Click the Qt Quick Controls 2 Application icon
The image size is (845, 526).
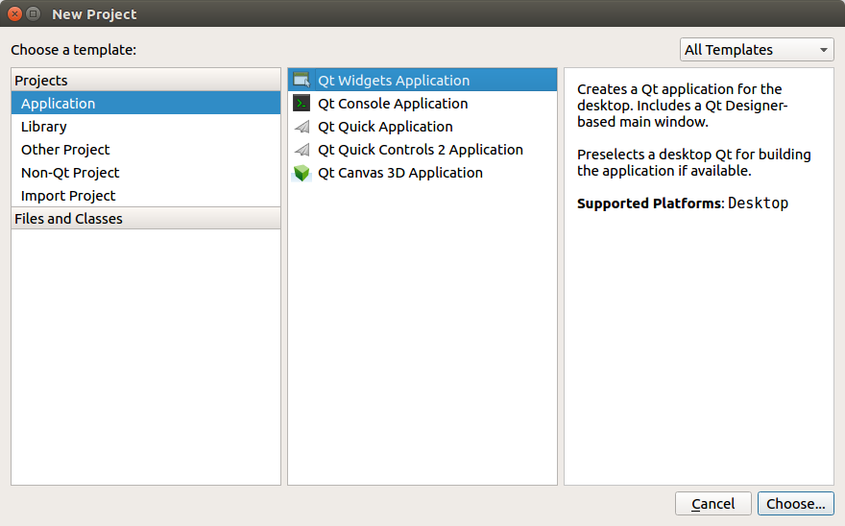pyautogui.click(x=302, y=150)
